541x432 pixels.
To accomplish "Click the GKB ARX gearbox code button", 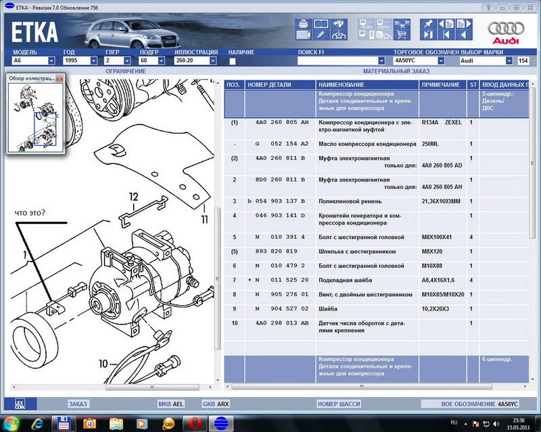I will (216, 404).
